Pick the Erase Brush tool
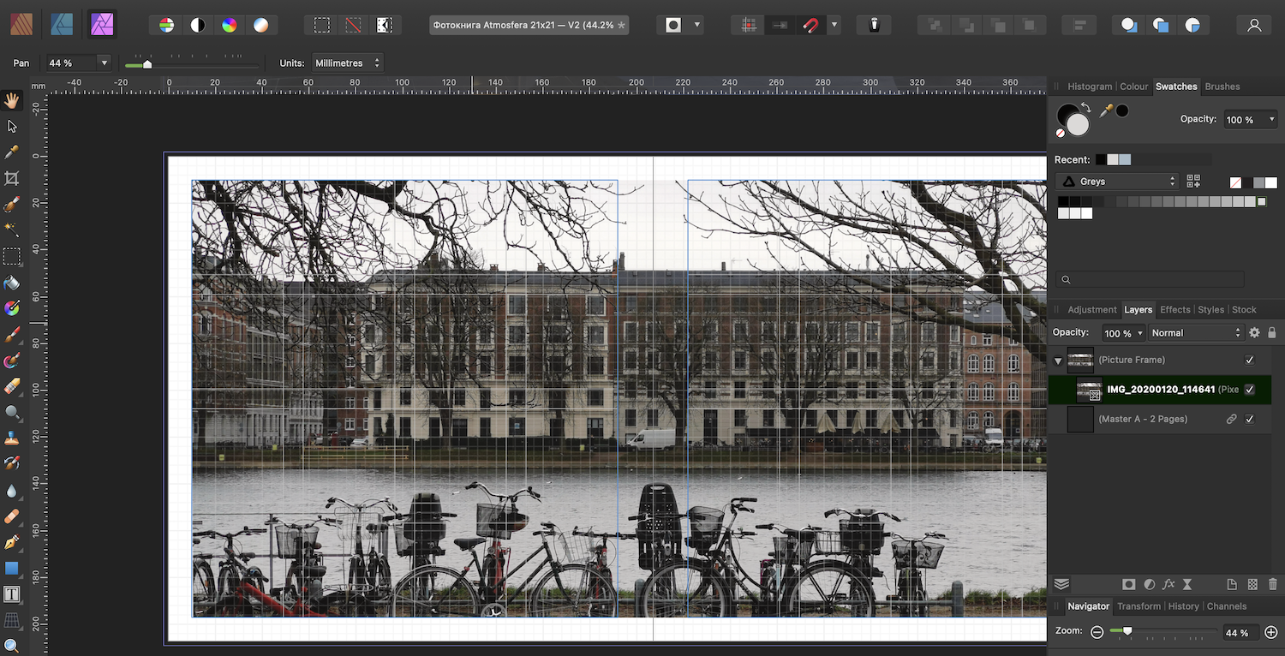Image resolution: width=1285 pixels, height=656 pixels. [x=12, y=386]
